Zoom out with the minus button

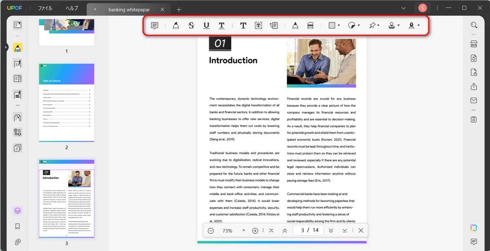(211, 231)
